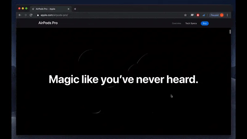Click the headline "Magic like you've never heard."
This screenshot has width=247, height=139.
(x=124, y=79)
